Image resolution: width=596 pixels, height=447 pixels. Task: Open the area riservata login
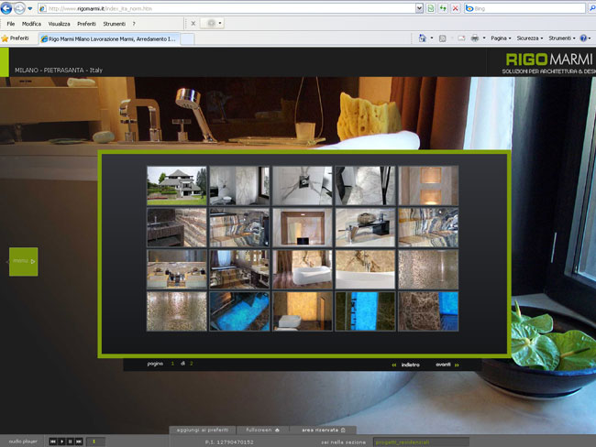(323, 431)
